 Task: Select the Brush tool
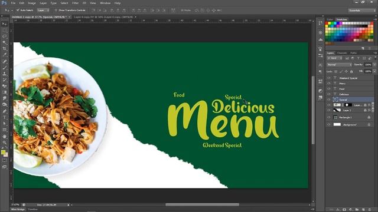coord(4,68)
